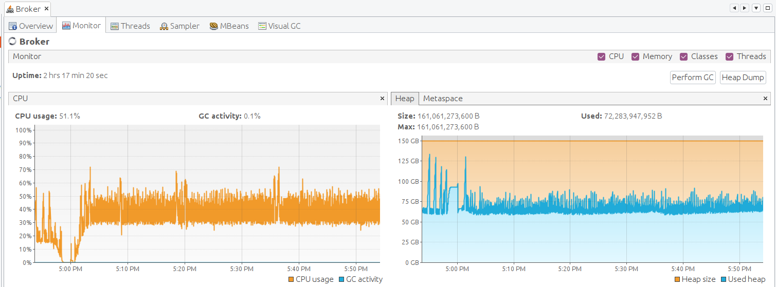Click the Threads tab icon
The width and height of the screenshot is (776, 287).
(x=114, y=26)
